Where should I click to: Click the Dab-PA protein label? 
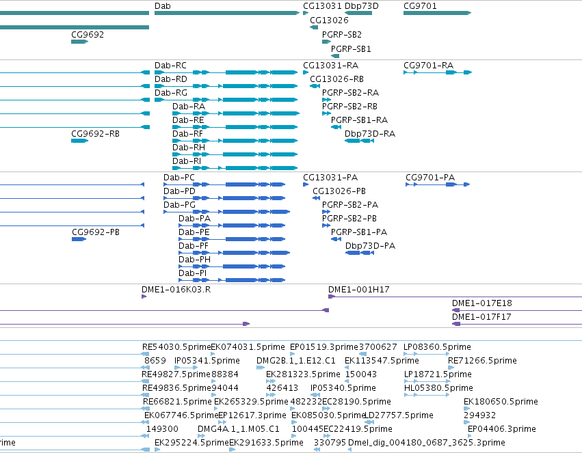click(x=194, y=219)
